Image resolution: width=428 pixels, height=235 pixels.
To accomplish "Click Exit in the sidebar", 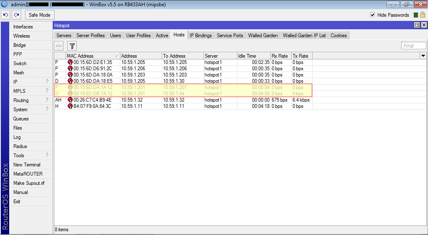I will coord(31,202).
